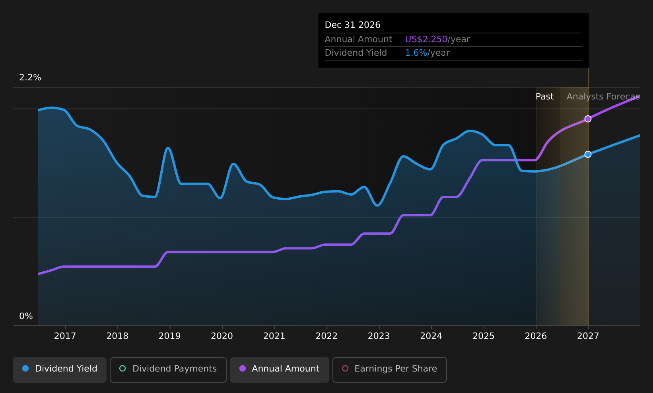Select the purple Annual Amount data point

[x=588, y=119]
